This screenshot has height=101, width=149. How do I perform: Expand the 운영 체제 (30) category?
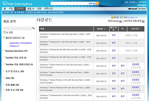click(4, 84)
